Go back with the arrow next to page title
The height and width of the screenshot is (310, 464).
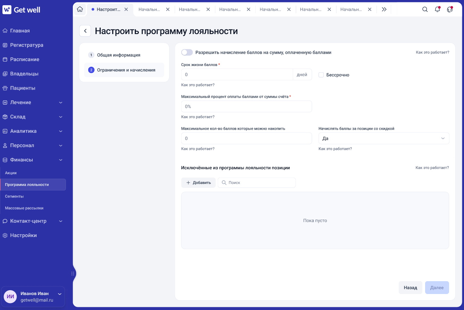point(85,31)
